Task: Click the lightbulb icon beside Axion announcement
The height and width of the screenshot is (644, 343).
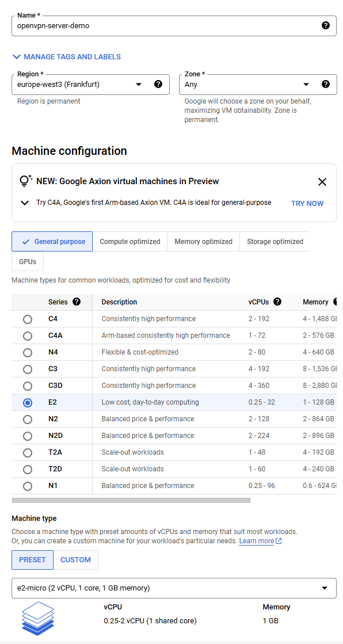Action: pos(25,181)
